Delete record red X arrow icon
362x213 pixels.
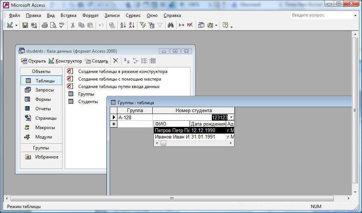tap(190, 25)
